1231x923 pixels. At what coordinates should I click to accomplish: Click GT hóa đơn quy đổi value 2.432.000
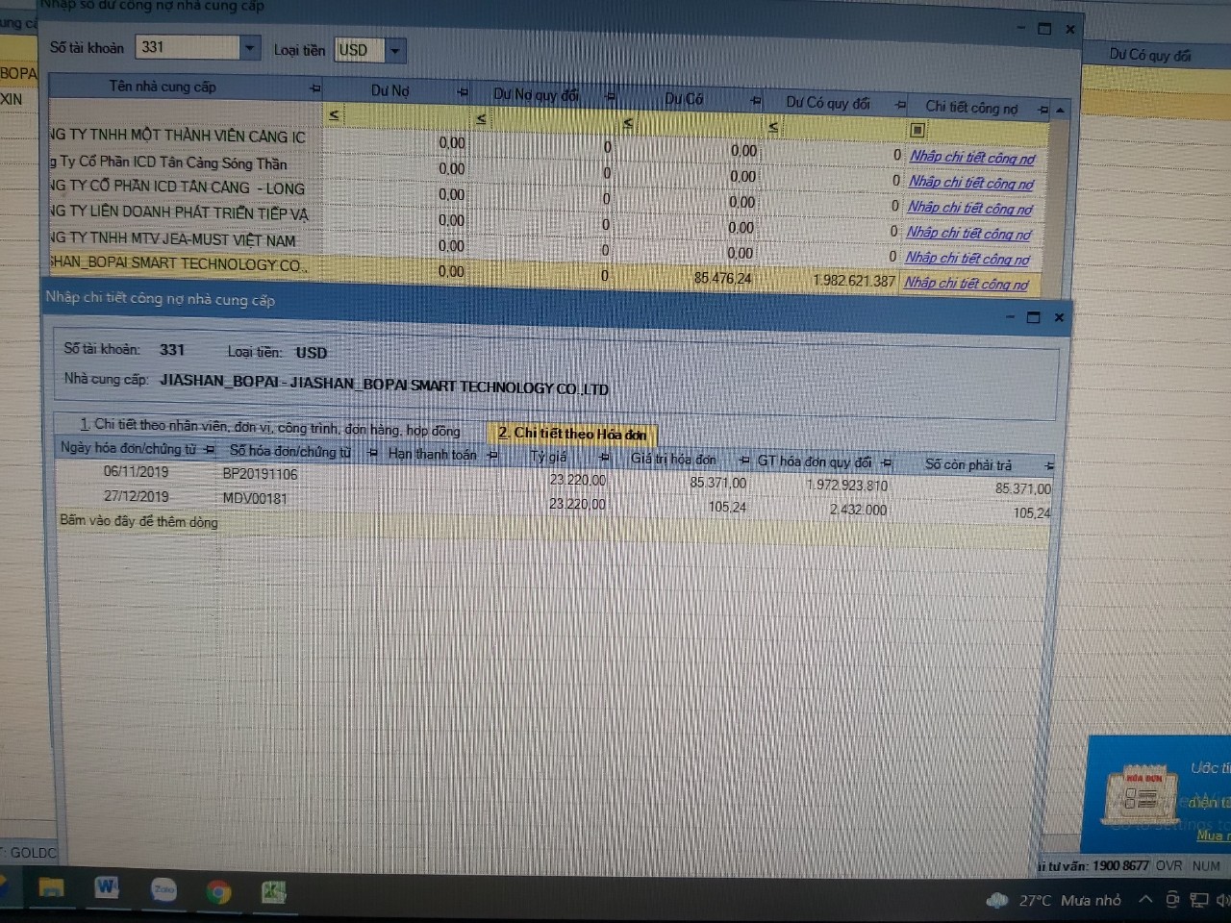tap(858, 510)
